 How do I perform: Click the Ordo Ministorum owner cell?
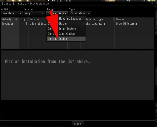tap(126, 24)
